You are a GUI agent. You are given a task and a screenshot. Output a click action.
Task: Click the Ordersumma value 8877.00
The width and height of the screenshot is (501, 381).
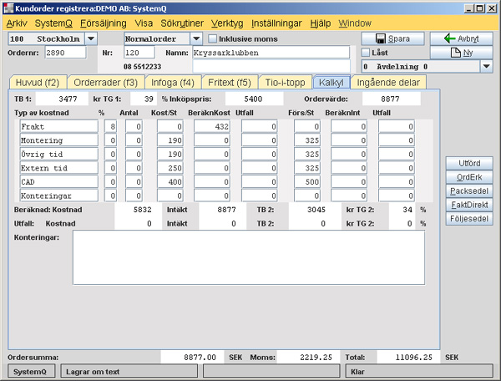(193, 358)
